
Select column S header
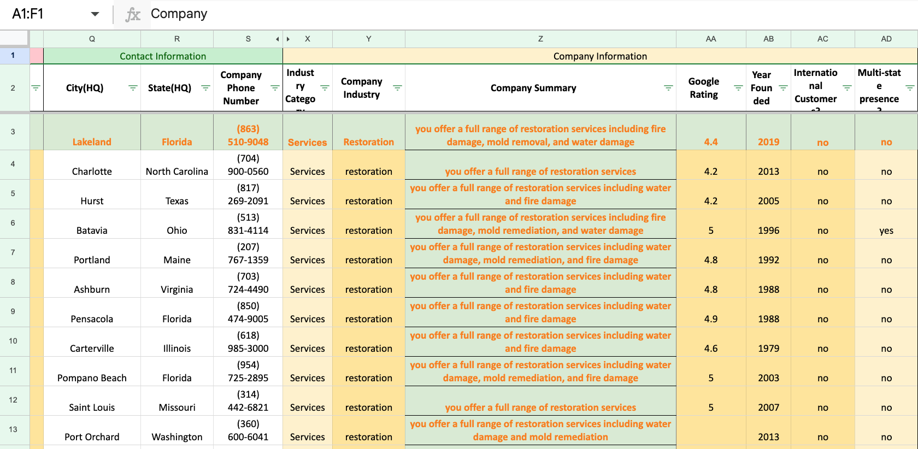coord(248,39)
